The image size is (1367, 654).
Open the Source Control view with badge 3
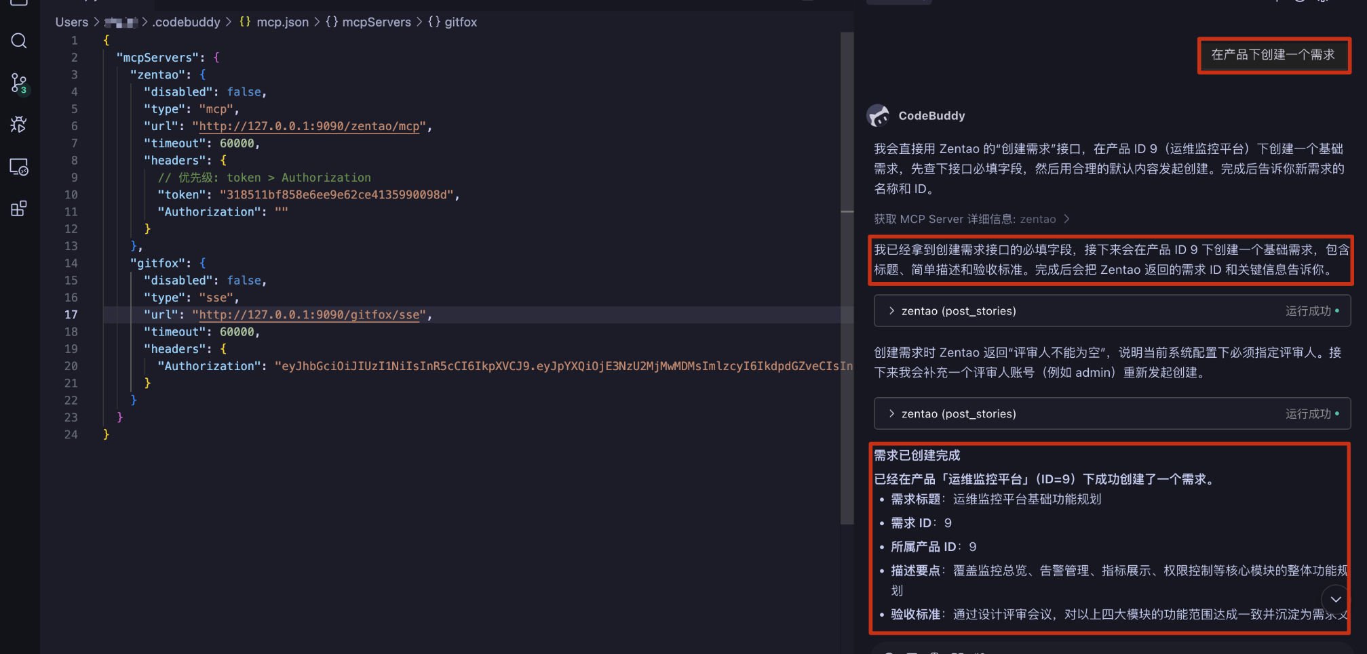tap(19, 83)
